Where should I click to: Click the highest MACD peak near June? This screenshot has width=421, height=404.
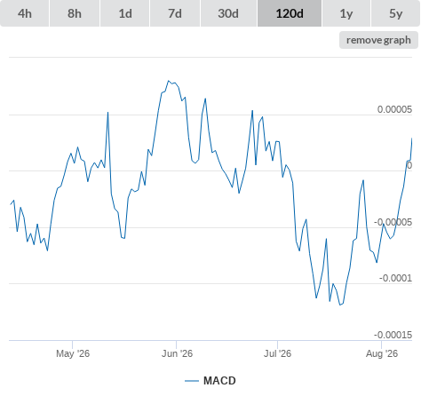168,81
